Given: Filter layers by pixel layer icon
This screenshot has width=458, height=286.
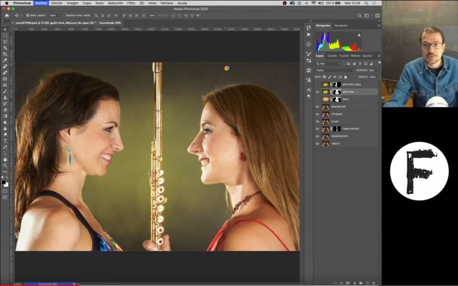Looking at the screenshot, I should click(348, 64).
